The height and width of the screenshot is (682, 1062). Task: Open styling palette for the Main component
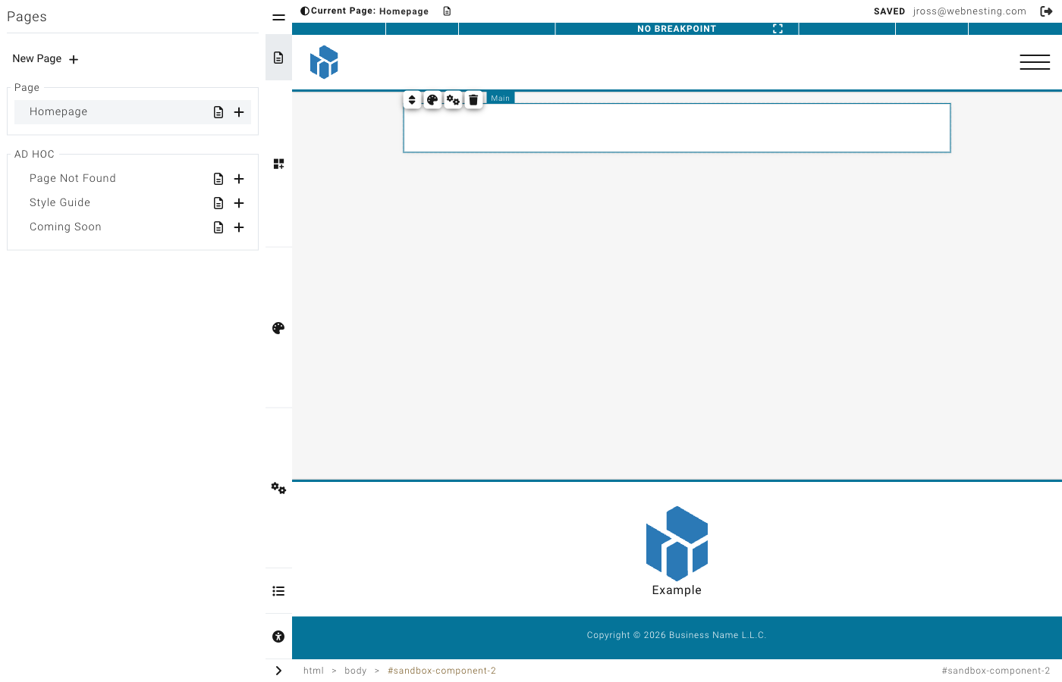point(432,99)
